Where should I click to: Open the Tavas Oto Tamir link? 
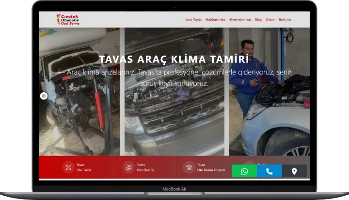click(84, 168)
